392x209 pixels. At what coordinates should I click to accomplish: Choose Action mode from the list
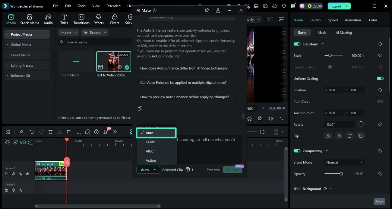[x=151, y=160]
